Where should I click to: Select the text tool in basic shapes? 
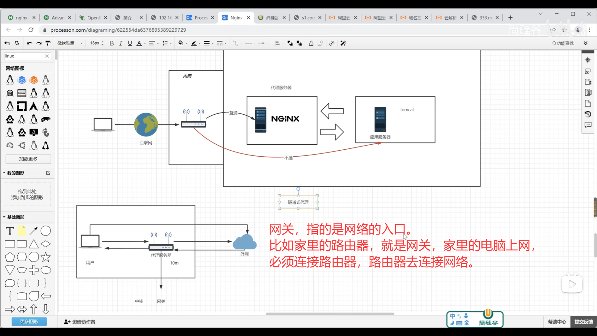(10, 231)
